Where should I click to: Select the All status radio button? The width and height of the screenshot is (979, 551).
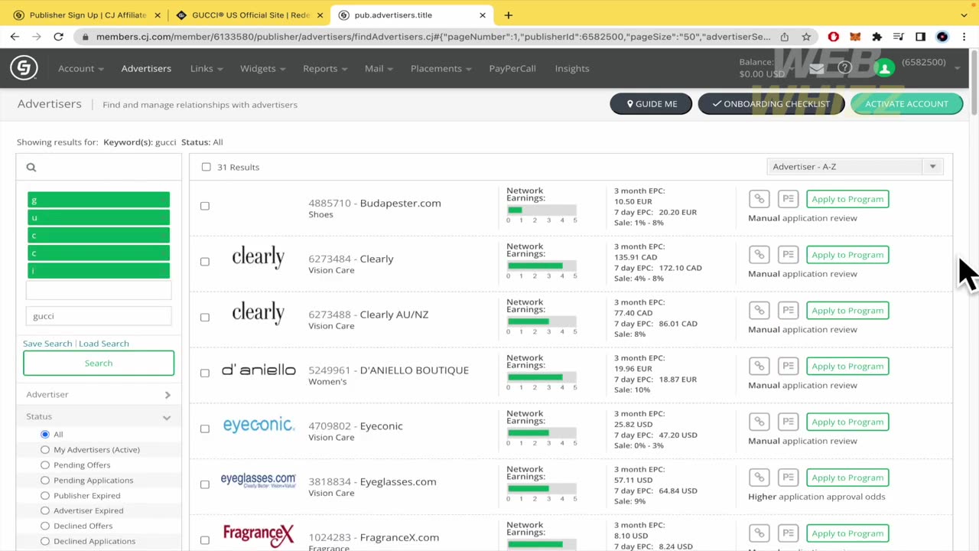click(x=45, y=434)
